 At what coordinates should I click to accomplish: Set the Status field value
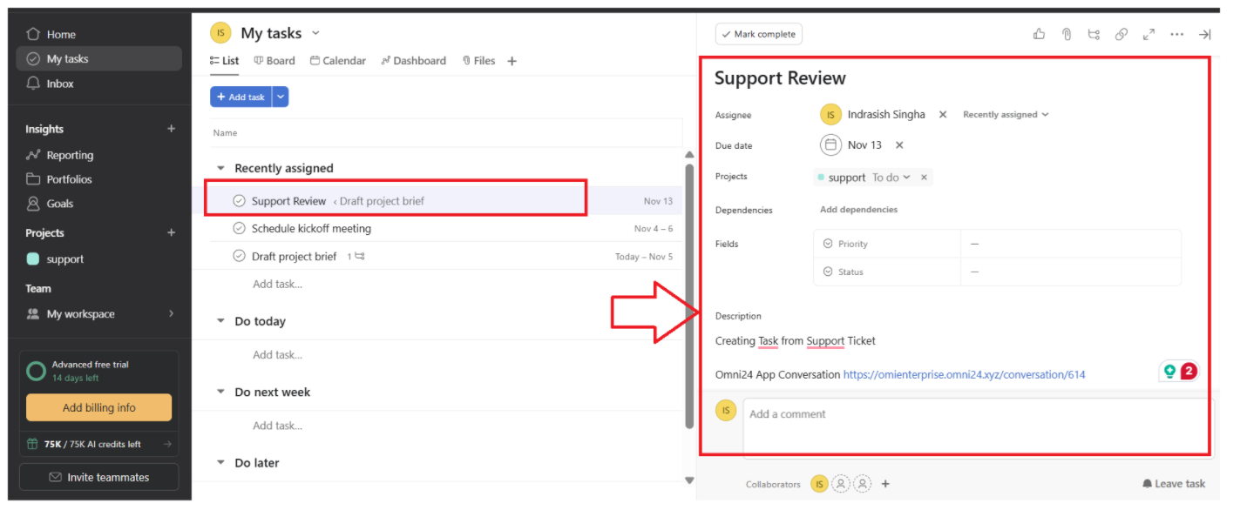tap(1070, 272)
